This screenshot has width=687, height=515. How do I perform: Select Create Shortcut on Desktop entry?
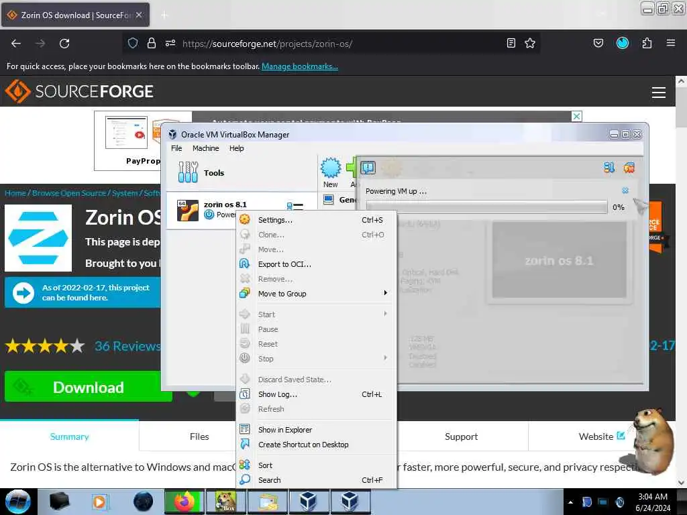pyautogui.click(x=317, y=445)
